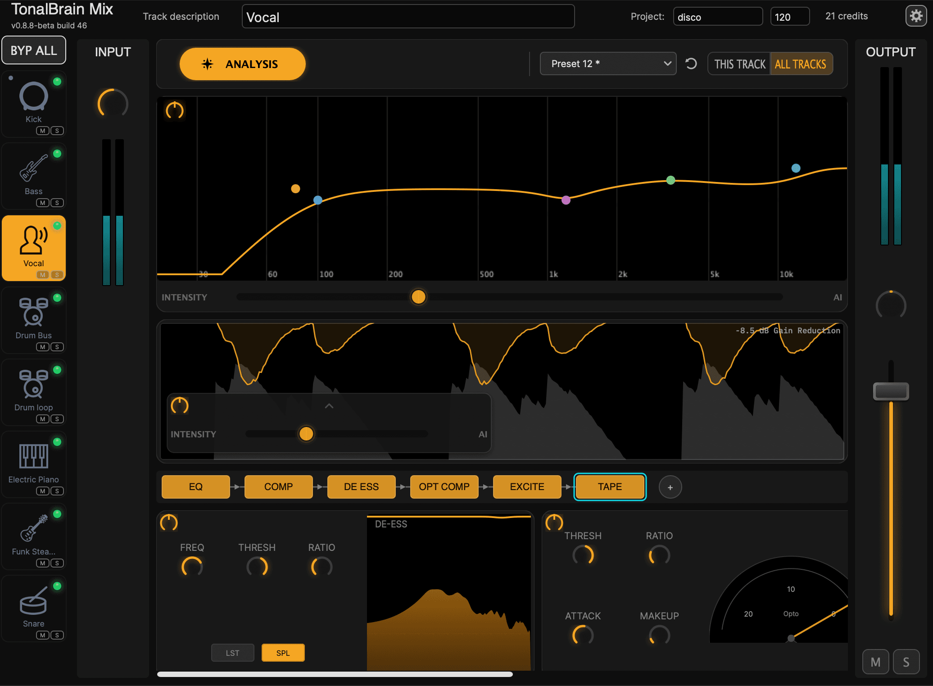Toggle the EQ graph power icon
This screenshot has width=933, height=686.
(175, 110)
